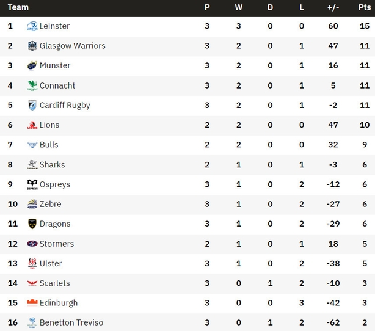The width and height of the screenshot is (375, 331).
Task: Open the Bulls team link
Action: click(x=49, y=145)
